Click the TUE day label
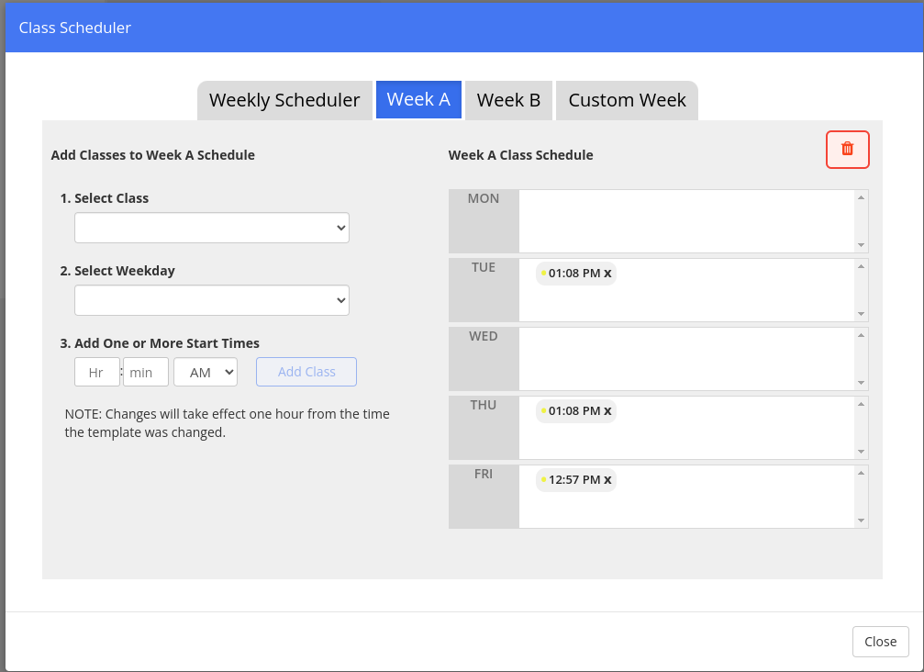This screenshot has width=924, height=672. click(x=484, y=268)
